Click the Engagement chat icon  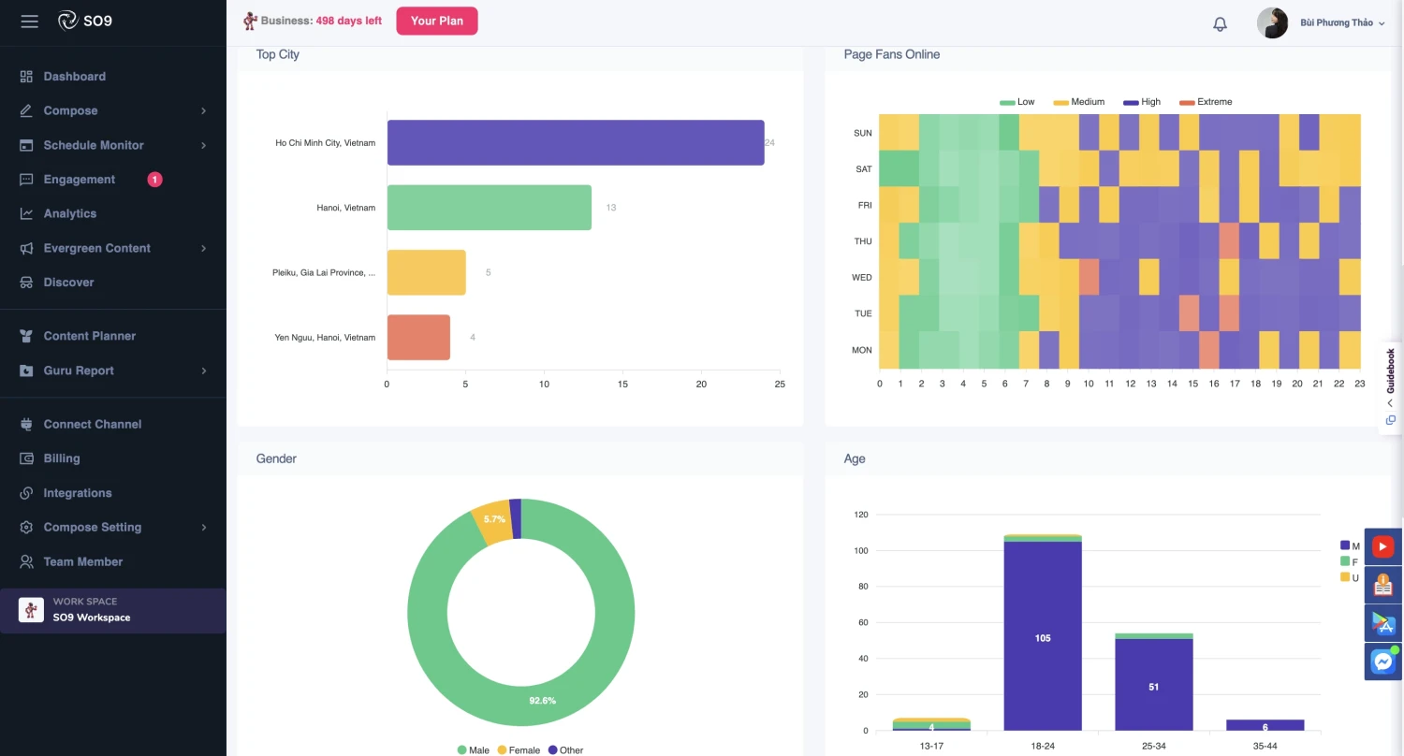coord(26,180)
